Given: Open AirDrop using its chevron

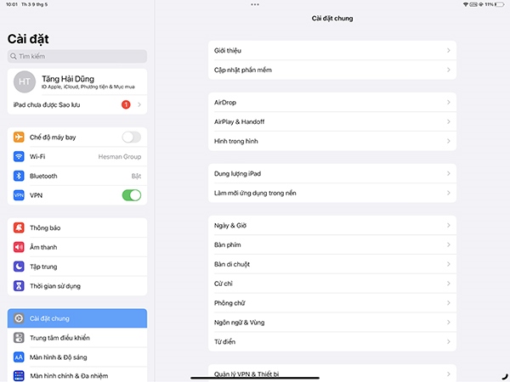Looking at the screenshot, I should pyautogui.click(x=448, y=102).
